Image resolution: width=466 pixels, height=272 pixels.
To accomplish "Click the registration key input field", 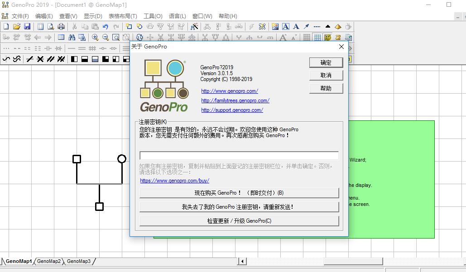I will (x=239, y=156).
